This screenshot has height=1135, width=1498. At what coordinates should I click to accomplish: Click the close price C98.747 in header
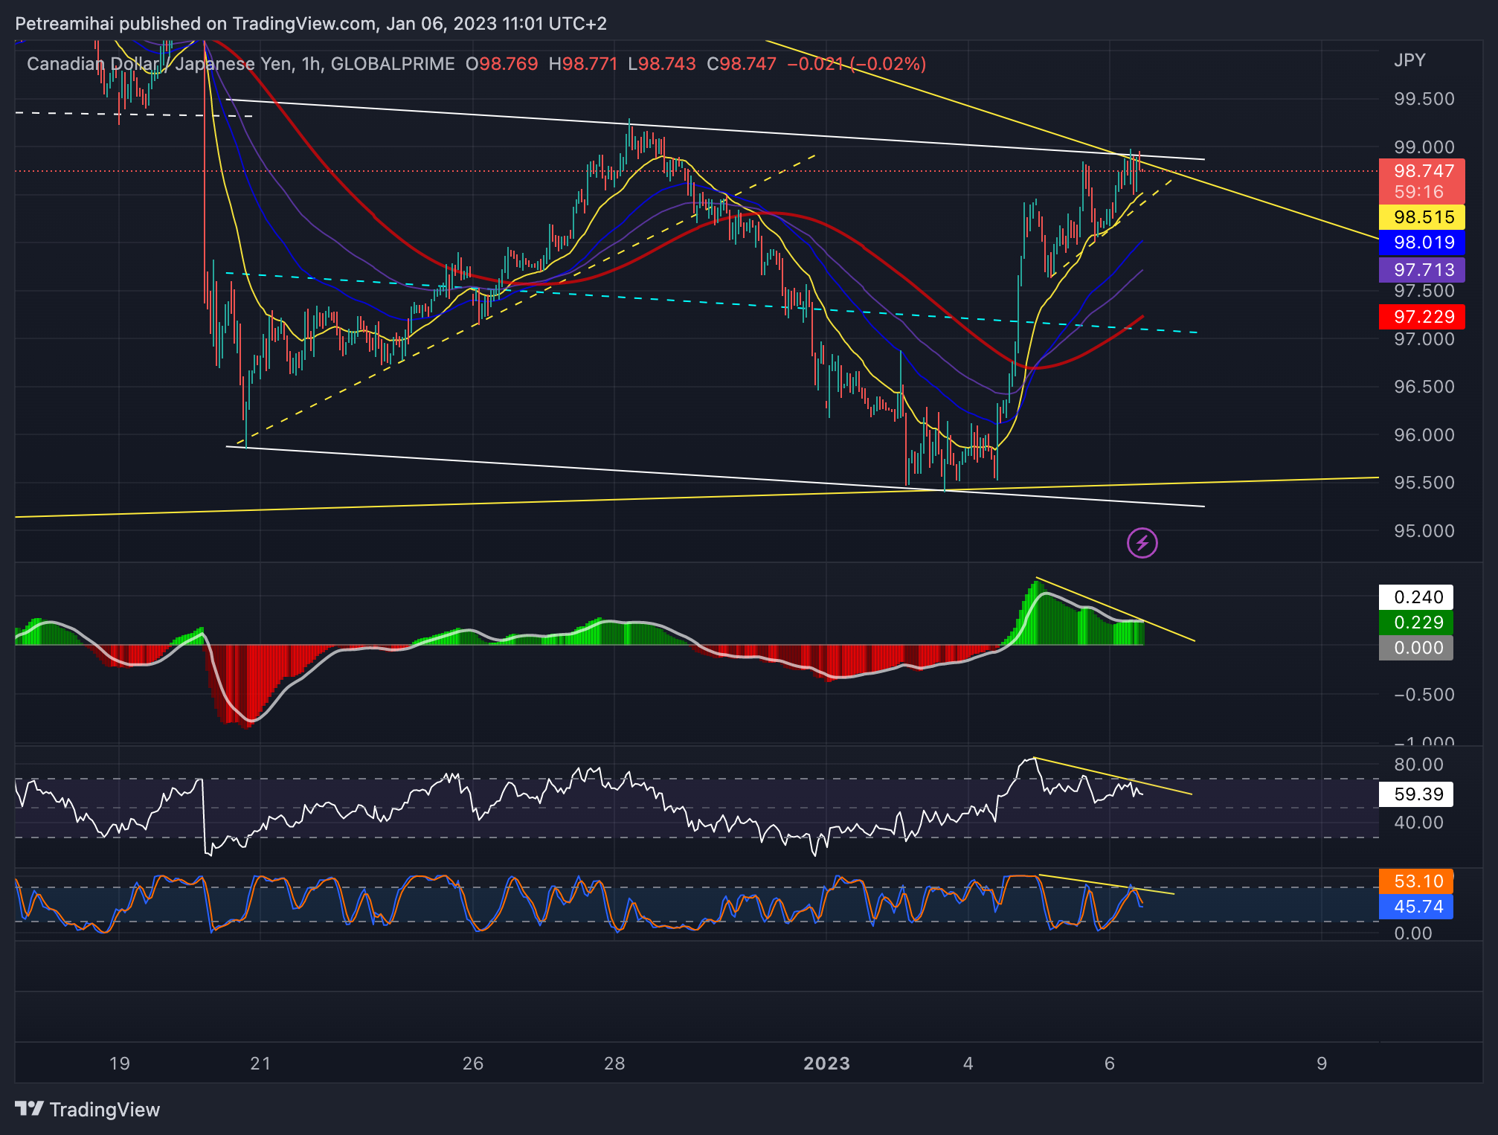742,64
